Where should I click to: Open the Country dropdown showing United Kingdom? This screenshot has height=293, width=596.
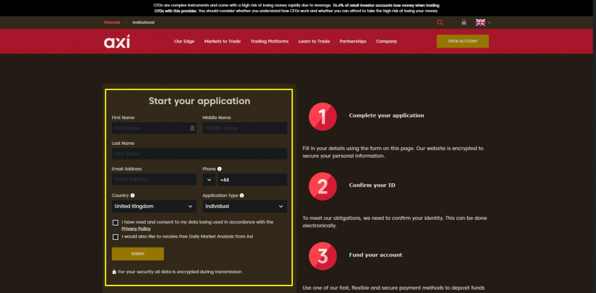click(x=154, y=206)
